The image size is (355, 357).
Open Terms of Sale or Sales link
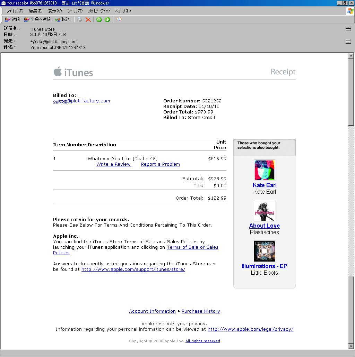pyautogui.click(x=192, y=247)
